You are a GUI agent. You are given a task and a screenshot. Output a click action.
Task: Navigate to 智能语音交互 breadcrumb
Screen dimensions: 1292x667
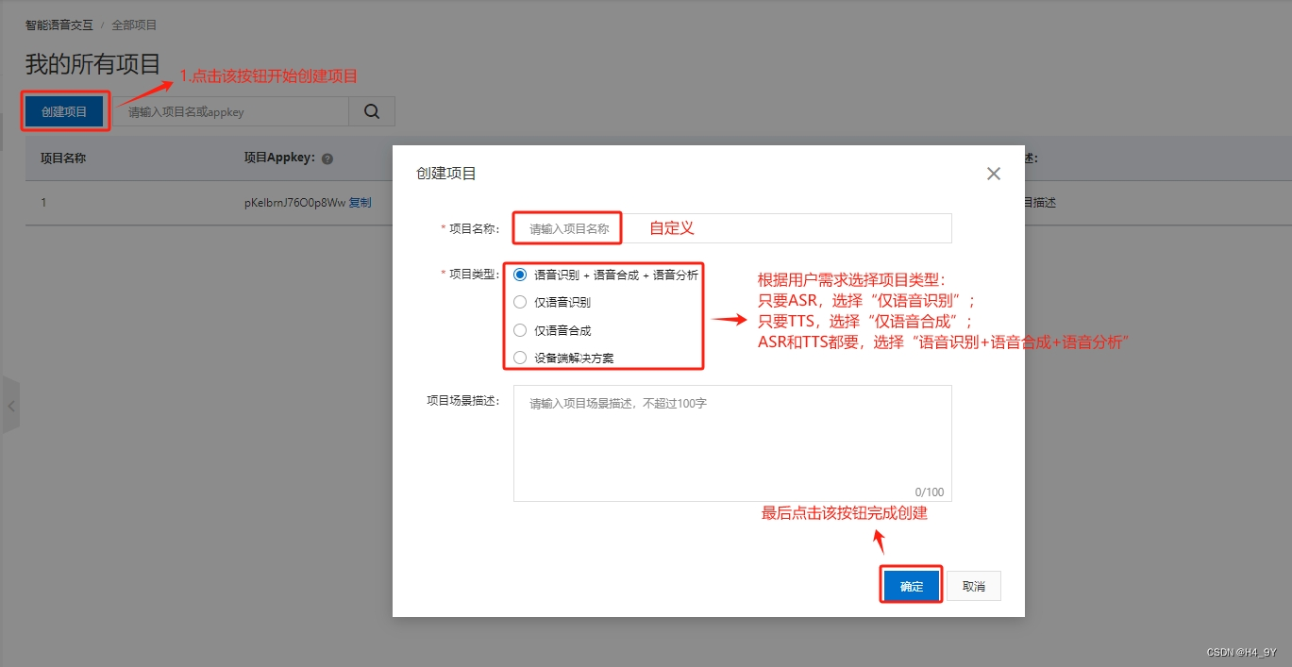[x=59, y=25]
